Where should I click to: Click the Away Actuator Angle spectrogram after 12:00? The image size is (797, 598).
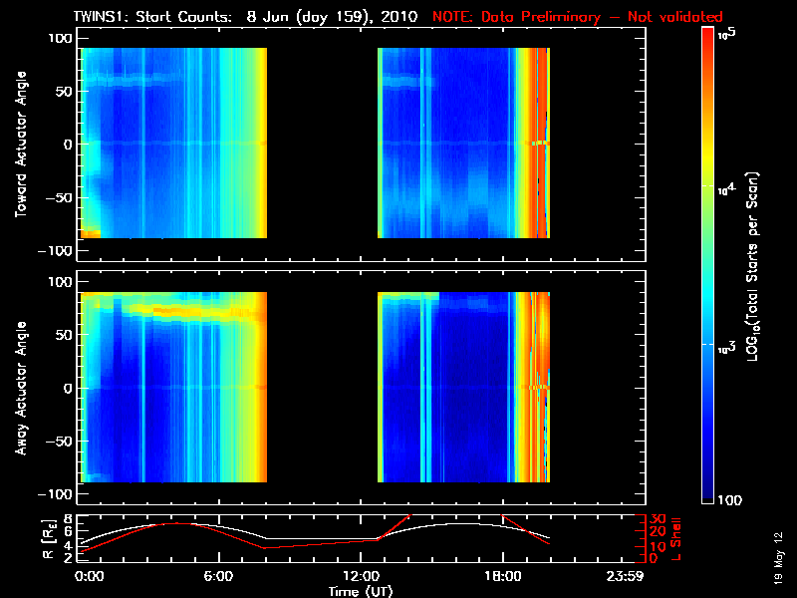pos(463,387)
